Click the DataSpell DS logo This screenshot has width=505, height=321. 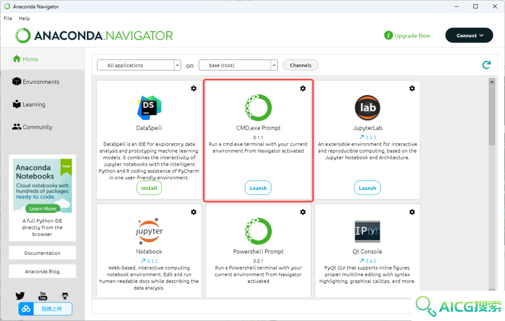coord(149,107)
